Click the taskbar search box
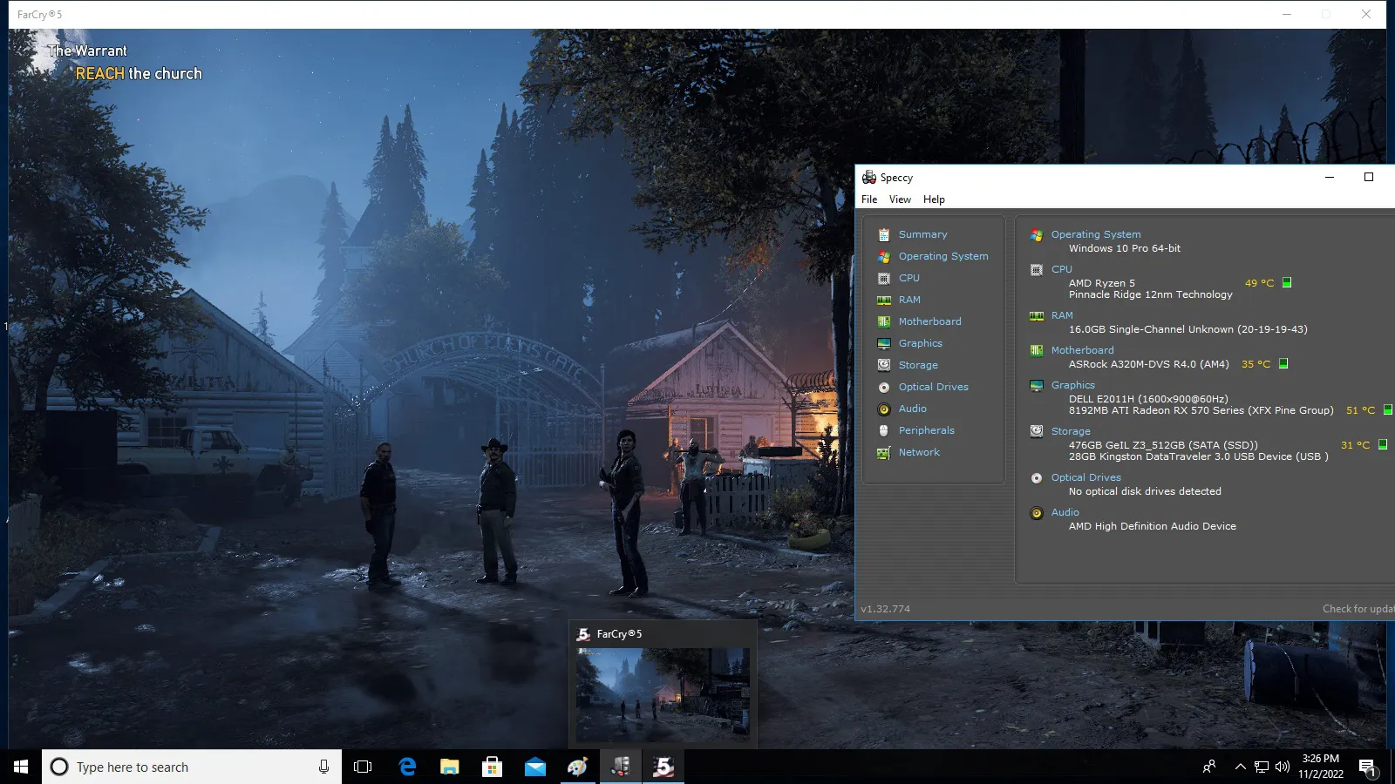 [x=192, y=767]
